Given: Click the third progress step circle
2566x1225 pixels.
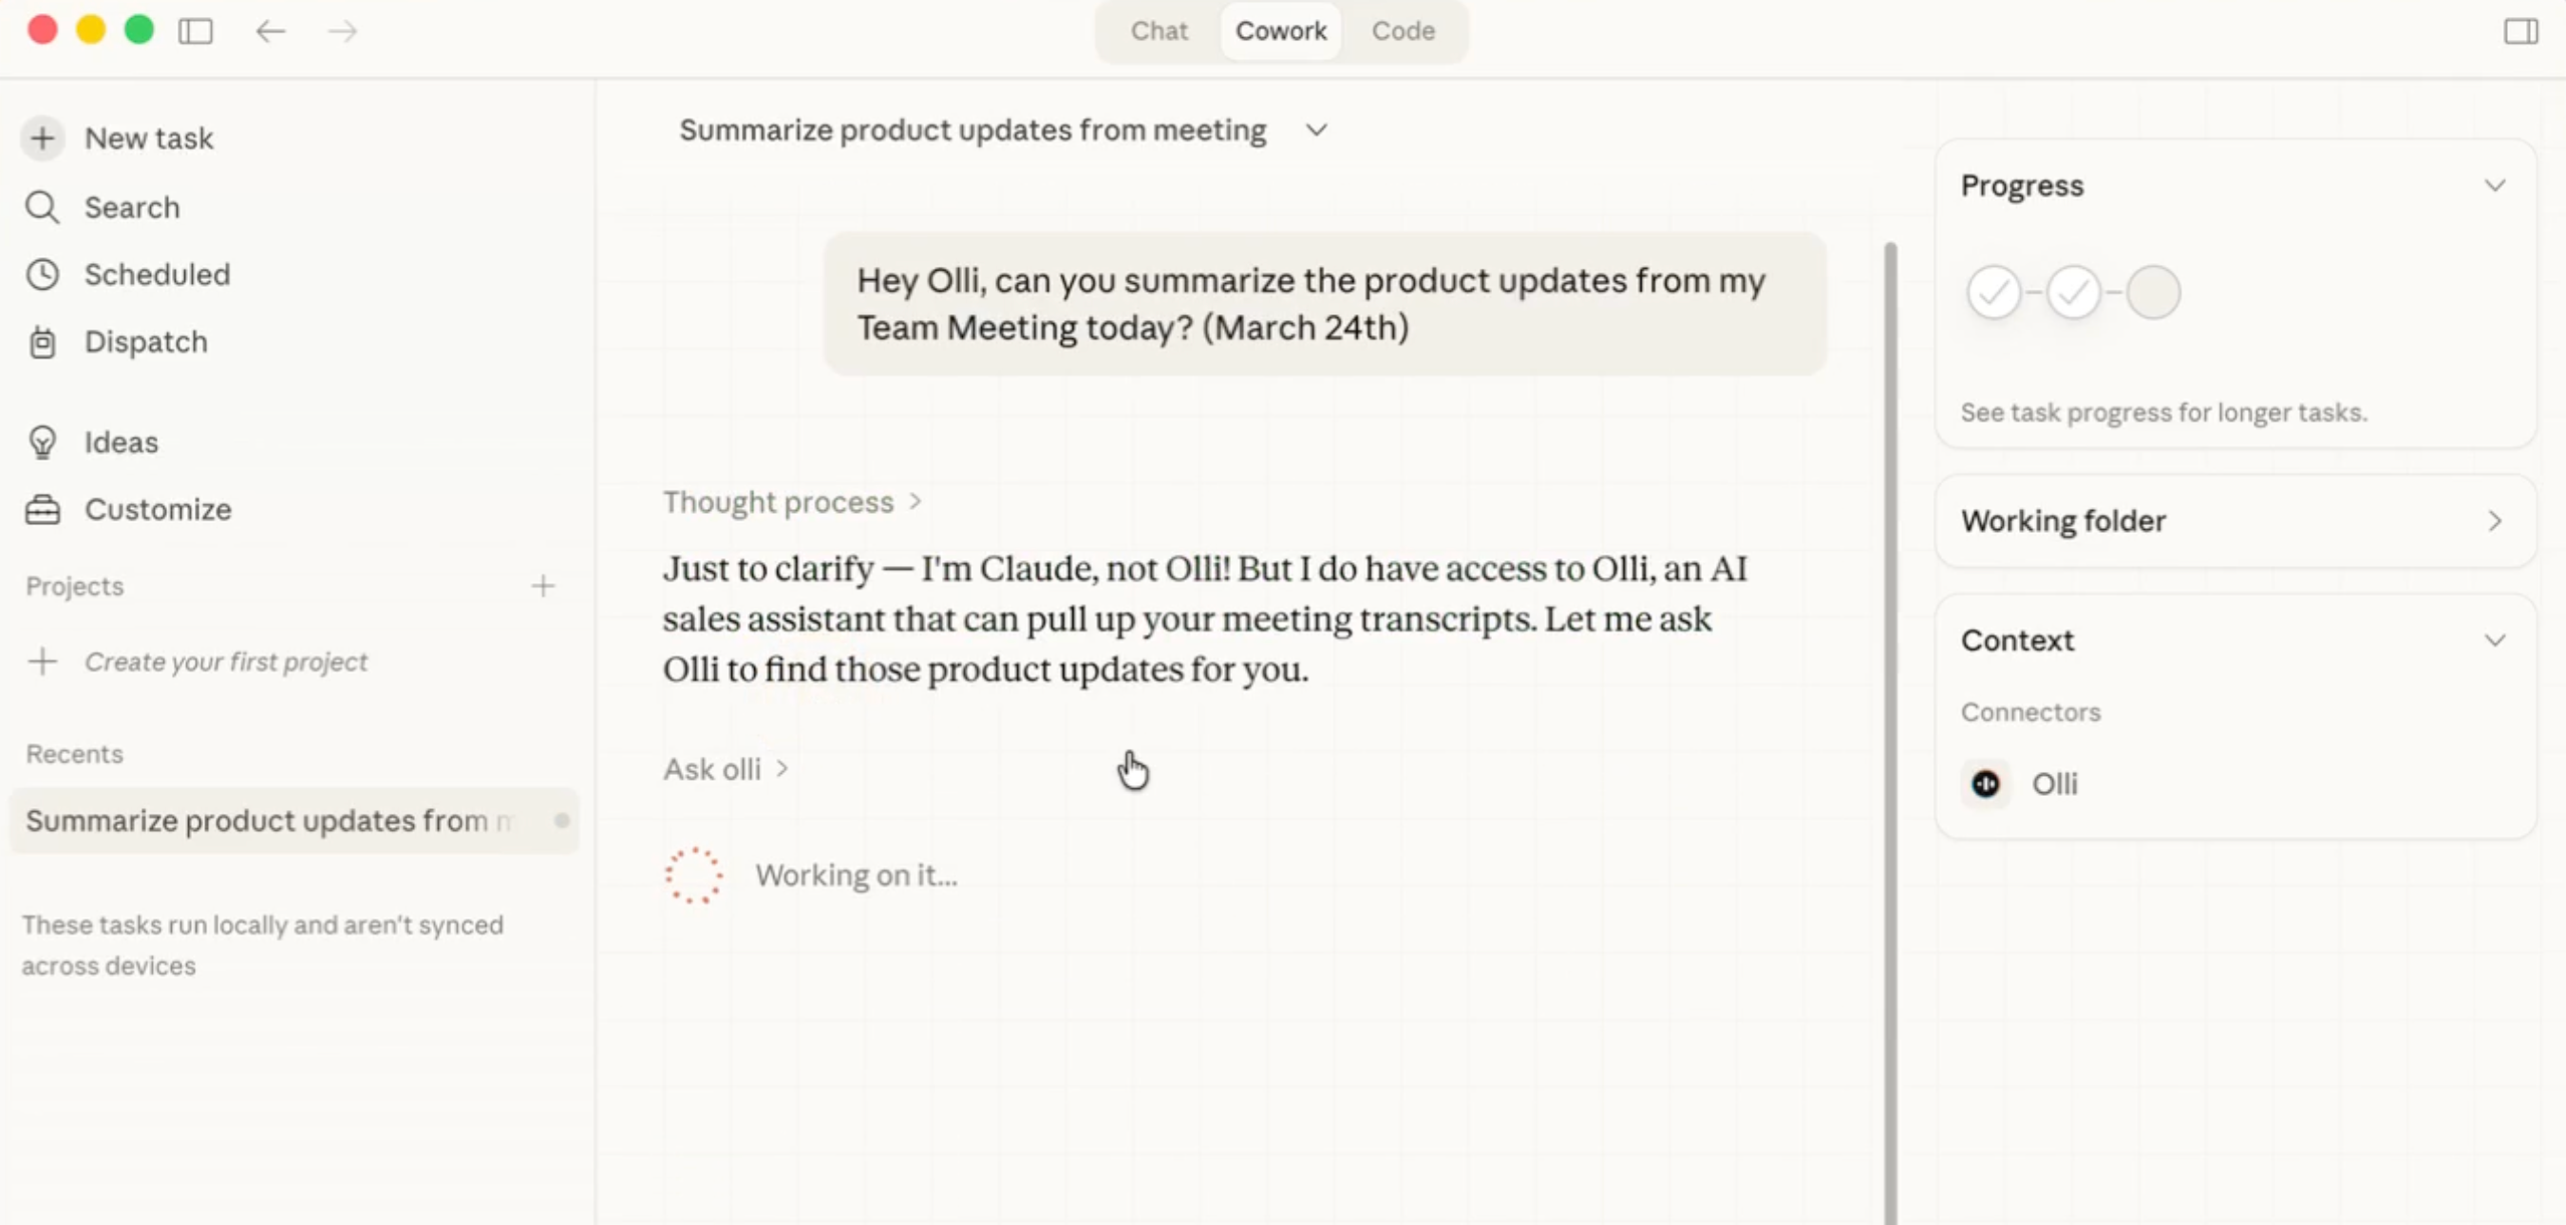Looking at the screenshot, I should (x=2154, y=292).
